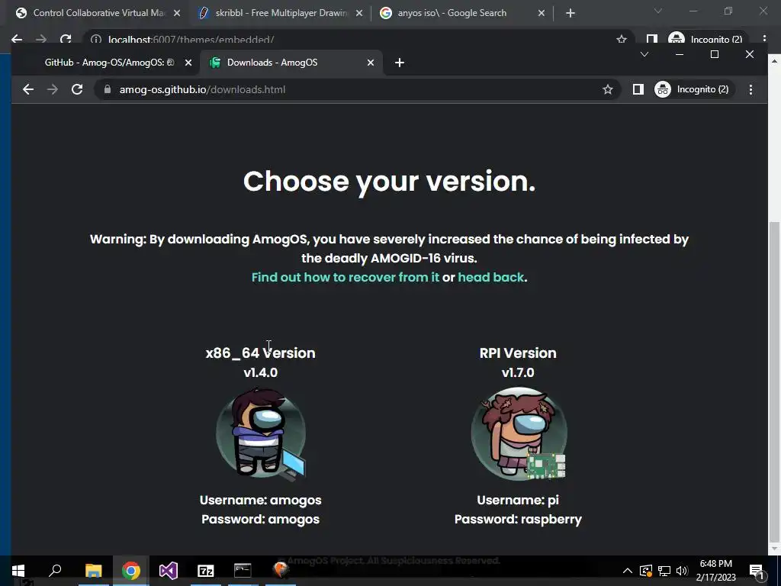Viewport: 781px width, 586px height.
Task: Download via the RPI crewmate image
Action: tap(519, 433)
